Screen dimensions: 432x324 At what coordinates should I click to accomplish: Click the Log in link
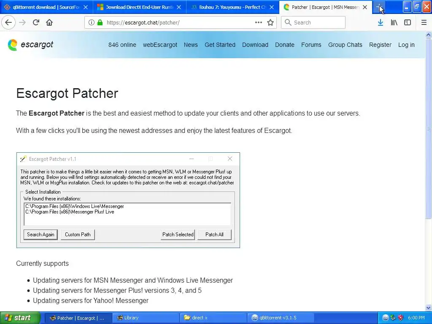[x=406, y=45]
